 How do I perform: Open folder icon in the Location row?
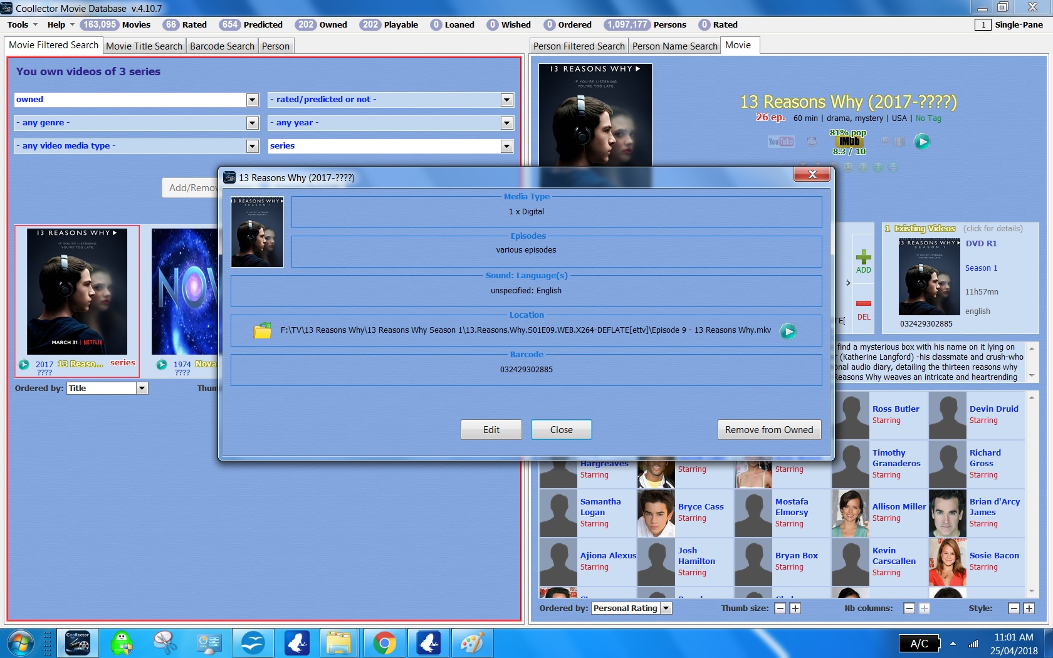pos(262,330)
